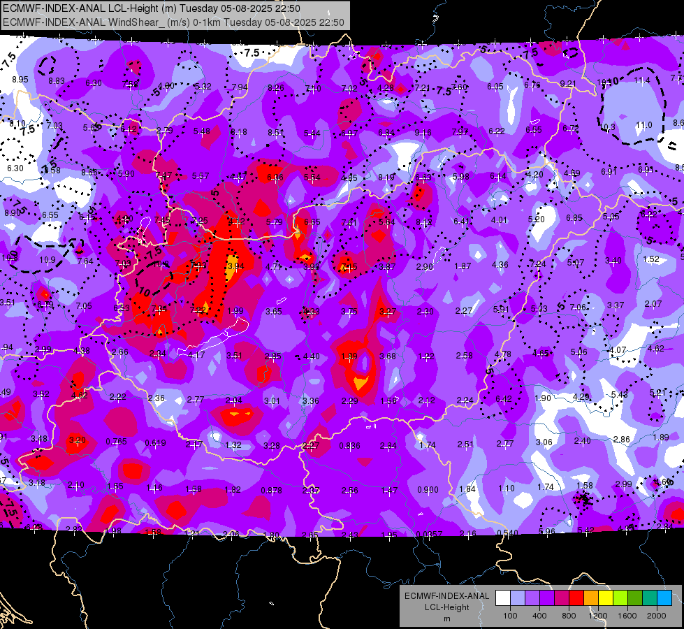Select the grid value '4.36'
The image size is (684, 629).
click(x=500, y=264)
